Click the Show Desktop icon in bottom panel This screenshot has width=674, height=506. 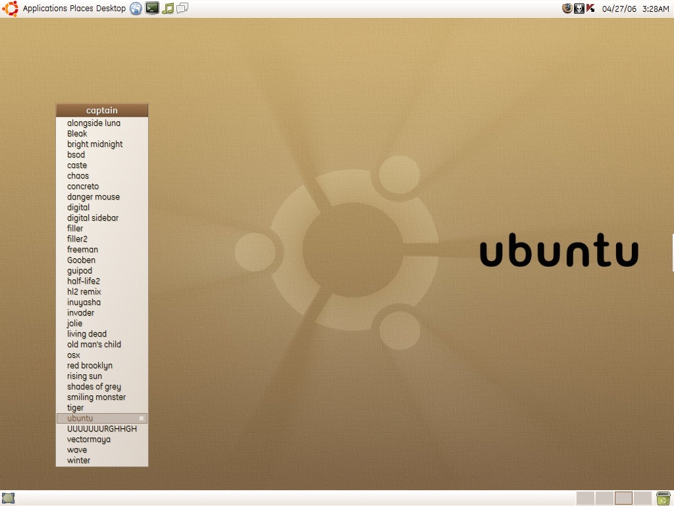tap(9, 498)
